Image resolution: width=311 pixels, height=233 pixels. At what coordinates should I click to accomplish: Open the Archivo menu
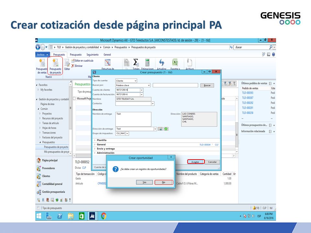pos(43,55)
